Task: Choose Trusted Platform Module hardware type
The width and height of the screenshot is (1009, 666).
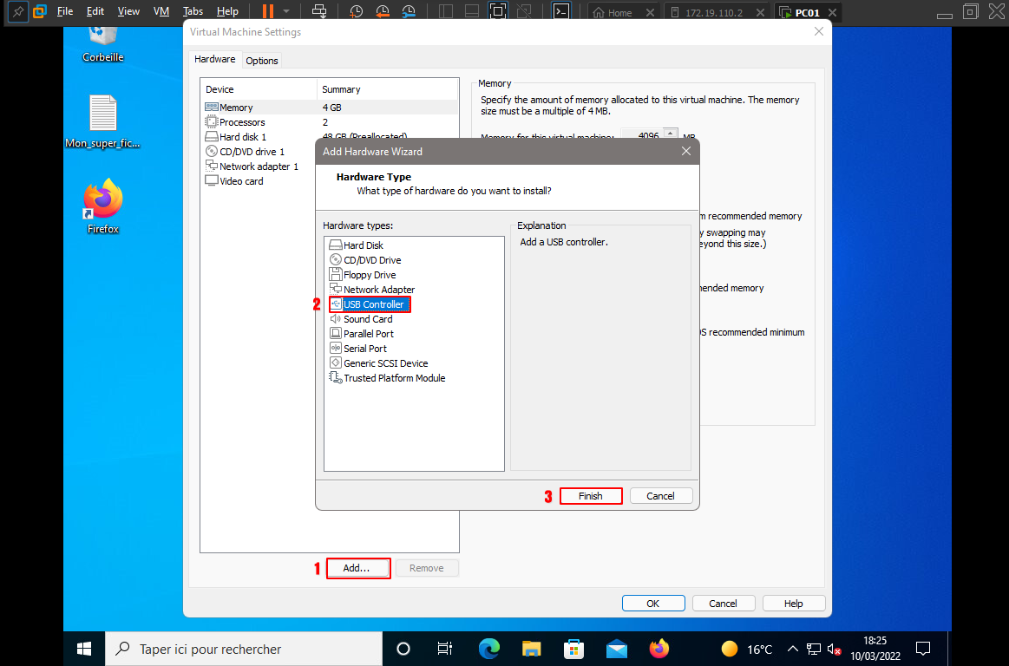Action: [x=394, y=378]
